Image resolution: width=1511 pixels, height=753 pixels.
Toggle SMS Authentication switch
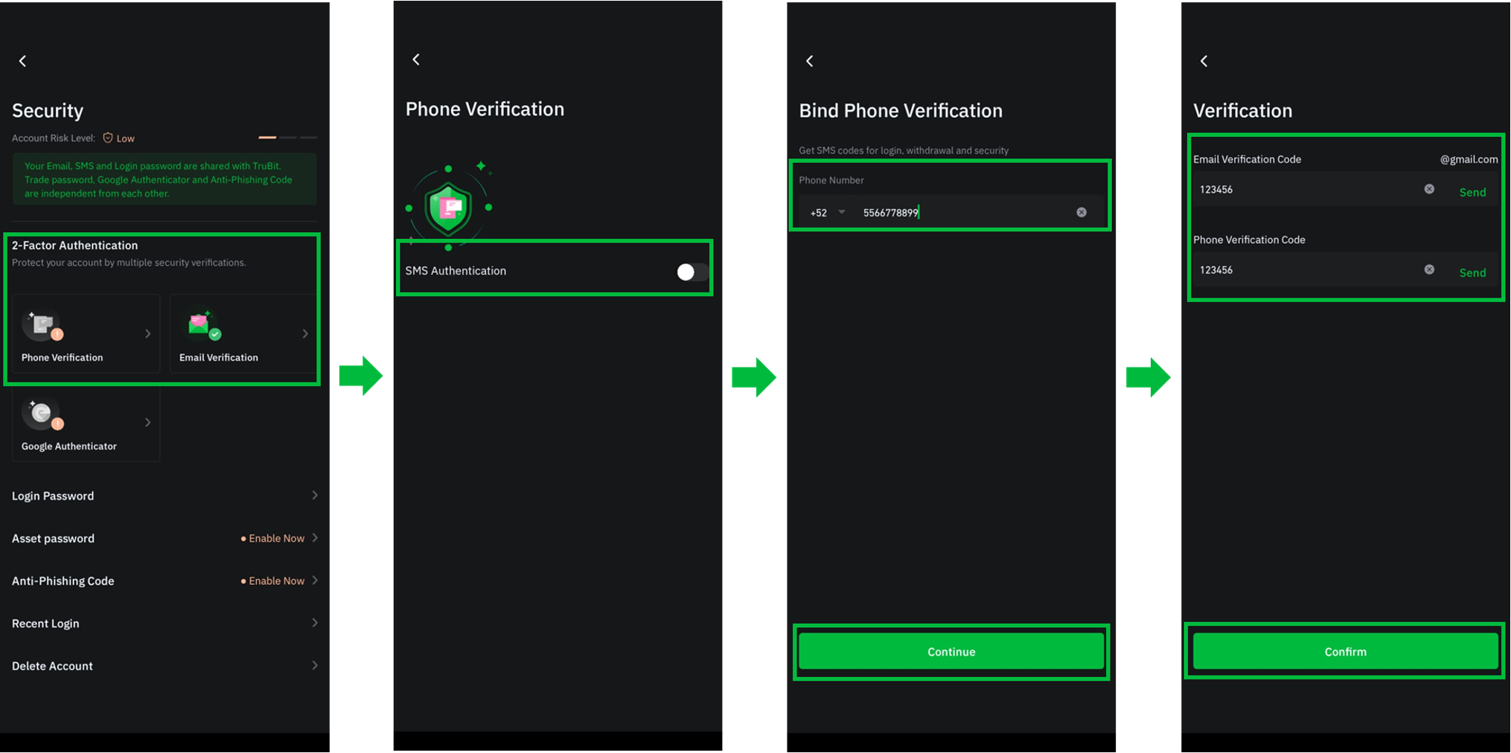pyautogui.click(x=692, y=272)
